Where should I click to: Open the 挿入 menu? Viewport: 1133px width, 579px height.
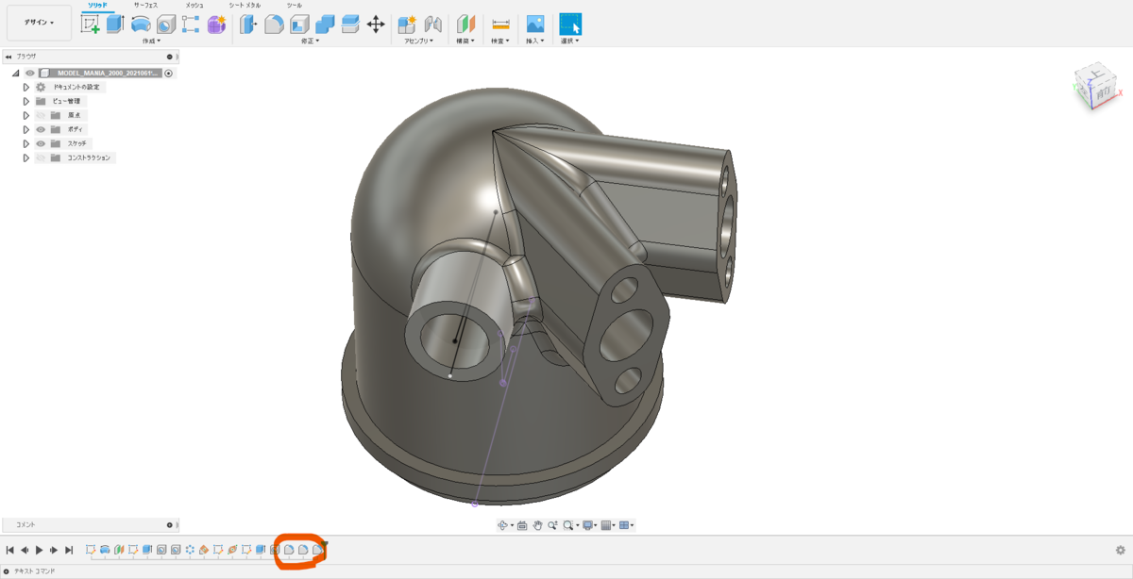click(535, 41)
